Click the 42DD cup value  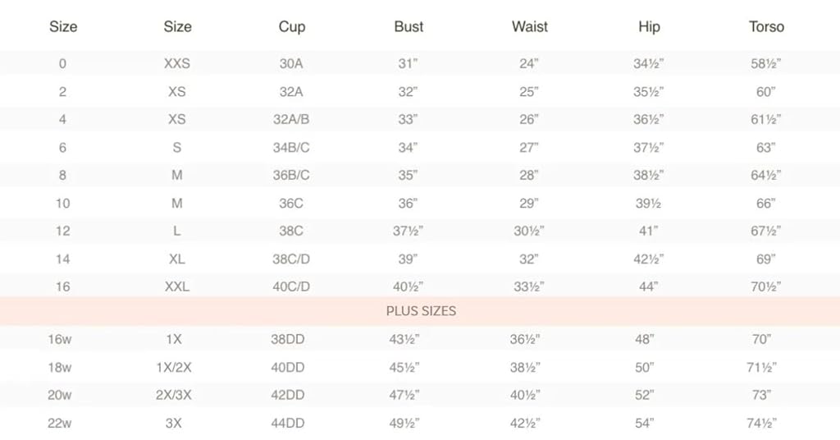click(288, 395)
